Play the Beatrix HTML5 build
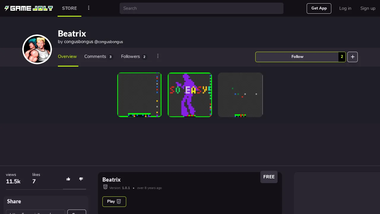 coord(114,202)
